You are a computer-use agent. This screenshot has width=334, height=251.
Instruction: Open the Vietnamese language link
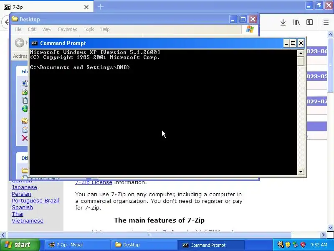pos(27,221)
